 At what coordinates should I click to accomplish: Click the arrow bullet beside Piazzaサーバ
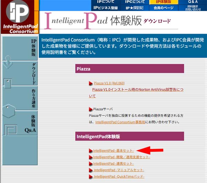point(91,109)
